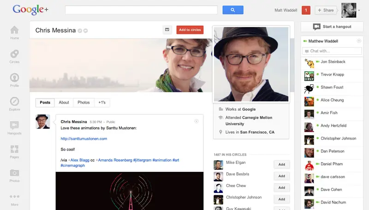
Task: Open the santtumustonen.com link
Action: pyautogui.click(x=84, y=139)
